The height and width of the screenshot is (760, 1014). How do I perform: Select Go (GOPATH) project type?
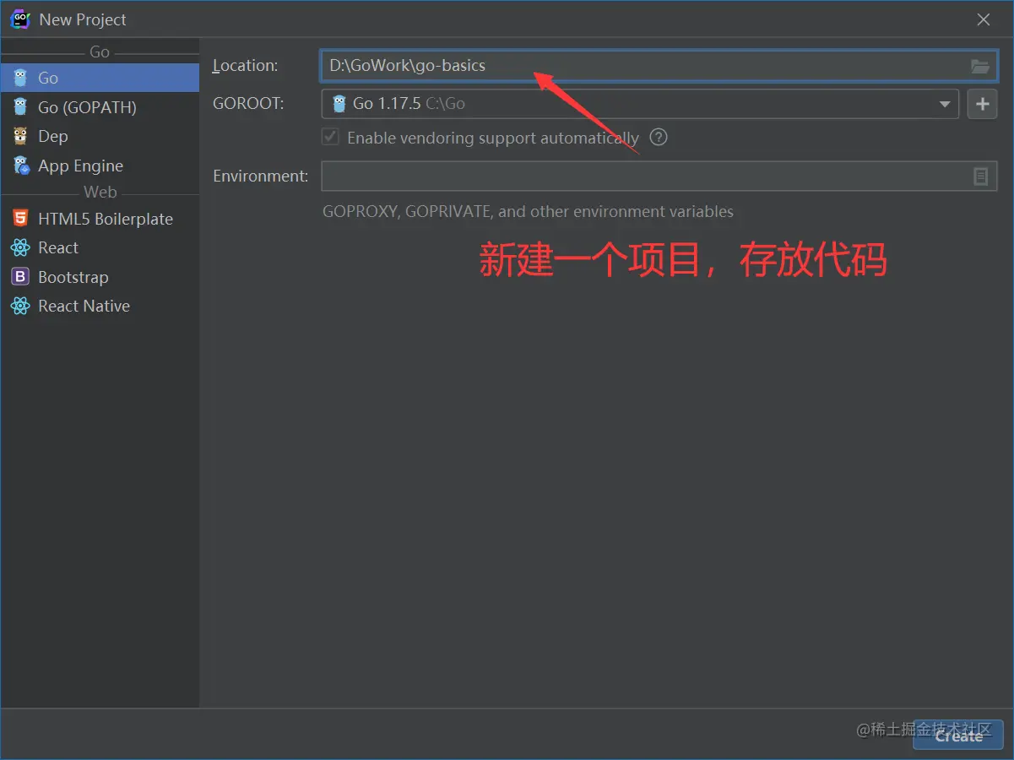(100, 107)
